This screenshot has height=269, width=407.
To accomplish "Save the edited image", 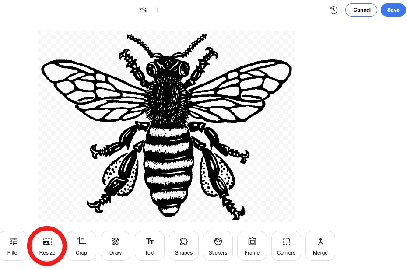I will tap(393, 10).
